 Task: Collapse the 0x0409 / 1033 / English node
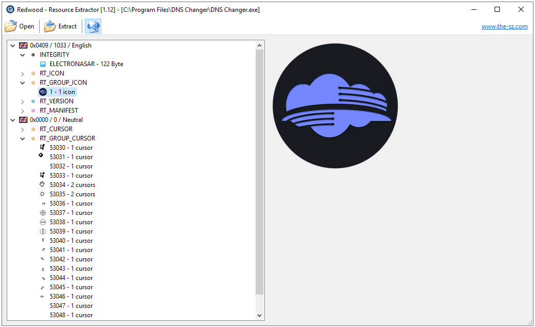pos(12,45)
